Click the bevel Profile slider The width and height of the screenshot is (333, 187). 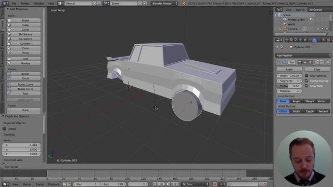point(289,86)
